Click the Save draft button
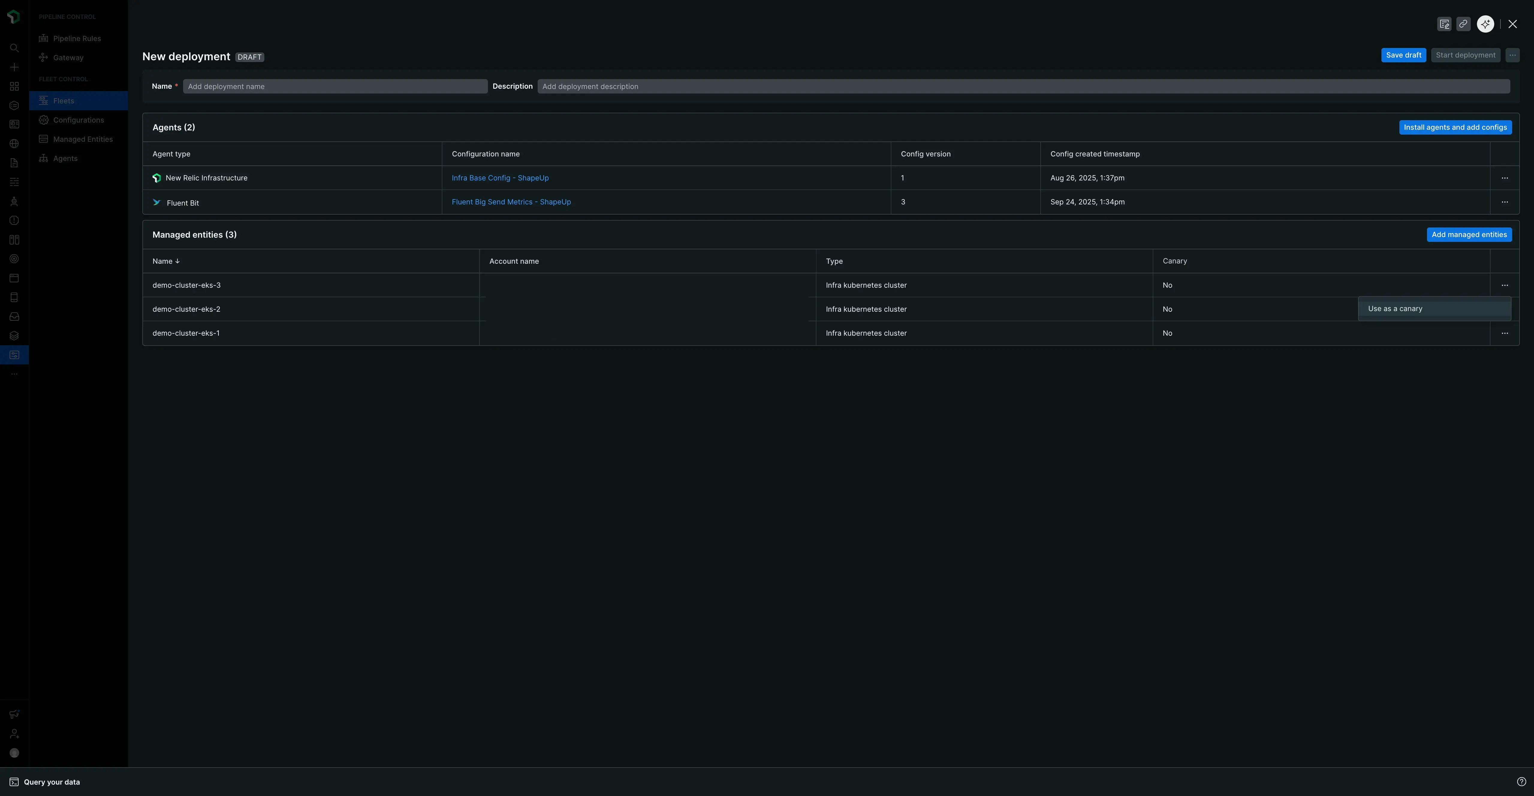 (1404, 55)
